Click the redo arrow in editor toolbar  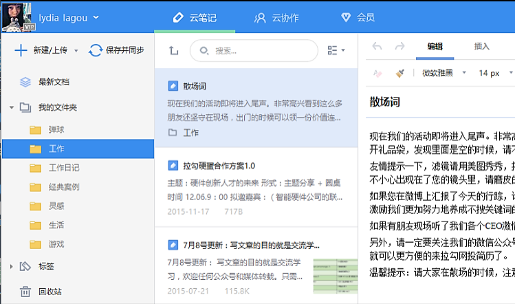click(399, 47)
